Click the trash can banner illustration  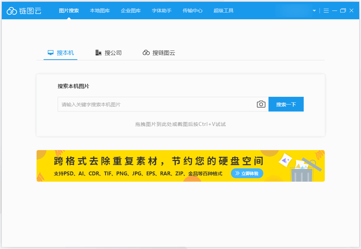pyautogui.click(x=302, y=170)
